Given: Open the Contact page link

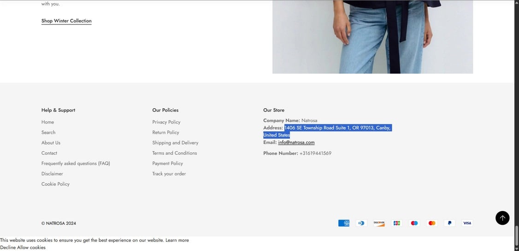Looking at the screenshot, I should tap(49, 153).
